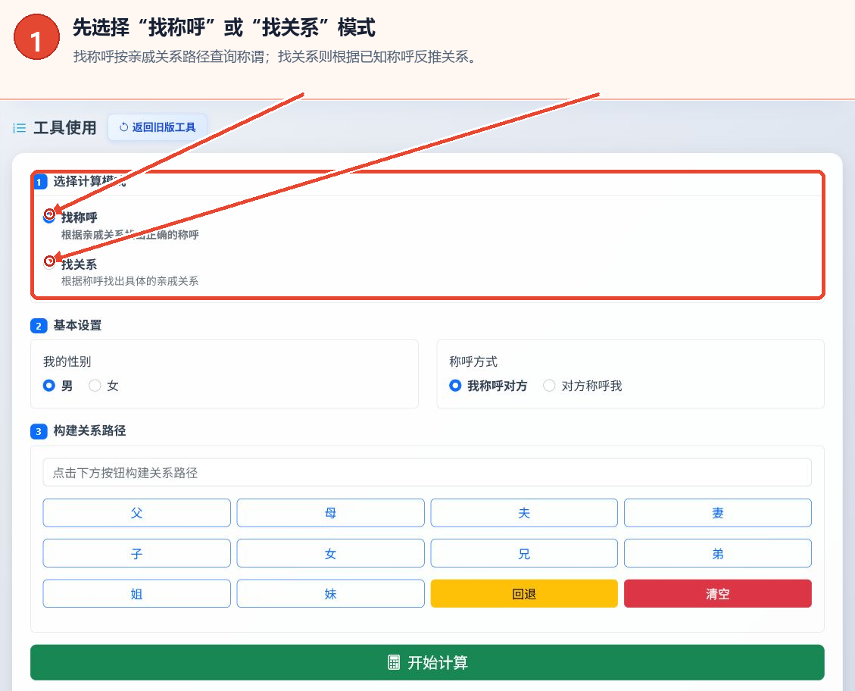Choose 男 as my gender
Screen dimensions: 855x691
click(x=49, y=386)
